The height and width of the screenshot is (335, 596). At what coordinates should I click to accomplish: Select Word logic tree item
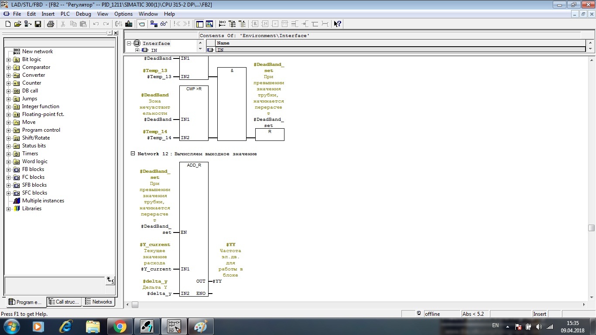click(35, 161)
